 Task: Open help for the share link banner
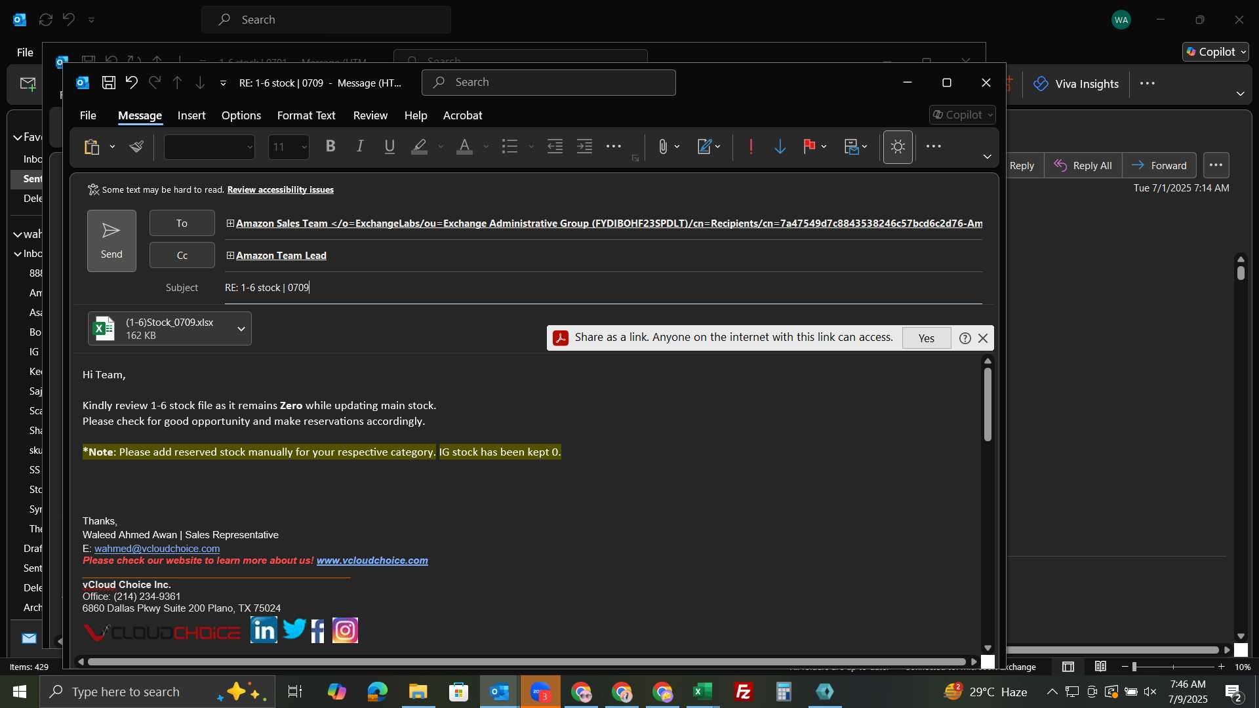(x=965, y=338)
